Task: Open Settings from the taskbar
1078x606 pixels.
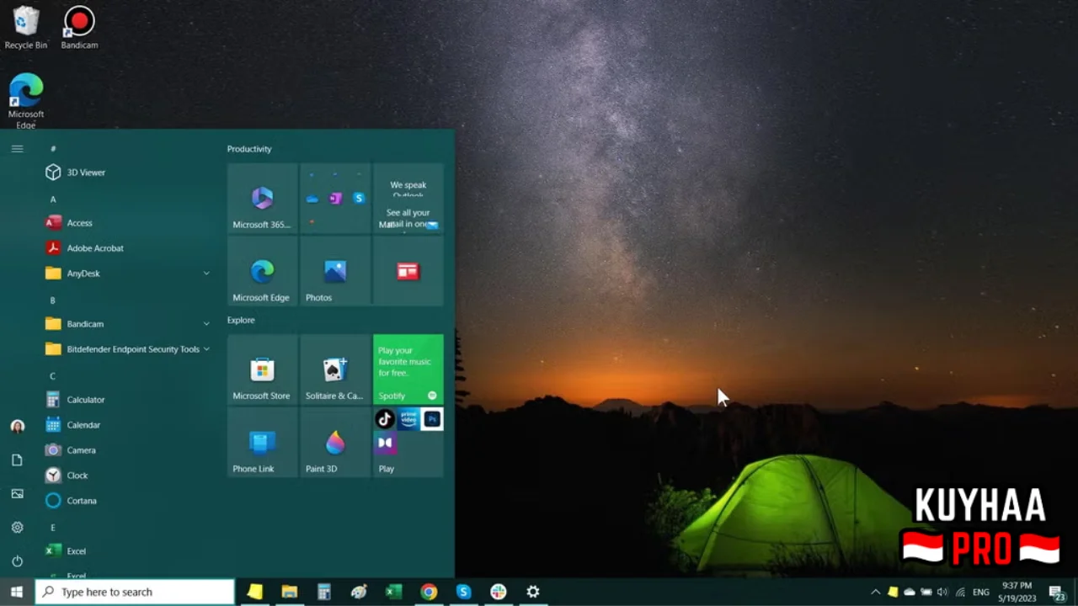Action: [533, 592]
